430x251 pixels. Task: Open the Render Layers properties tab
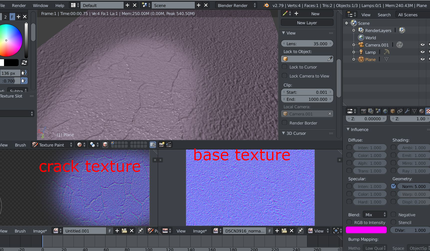(371, 111)
